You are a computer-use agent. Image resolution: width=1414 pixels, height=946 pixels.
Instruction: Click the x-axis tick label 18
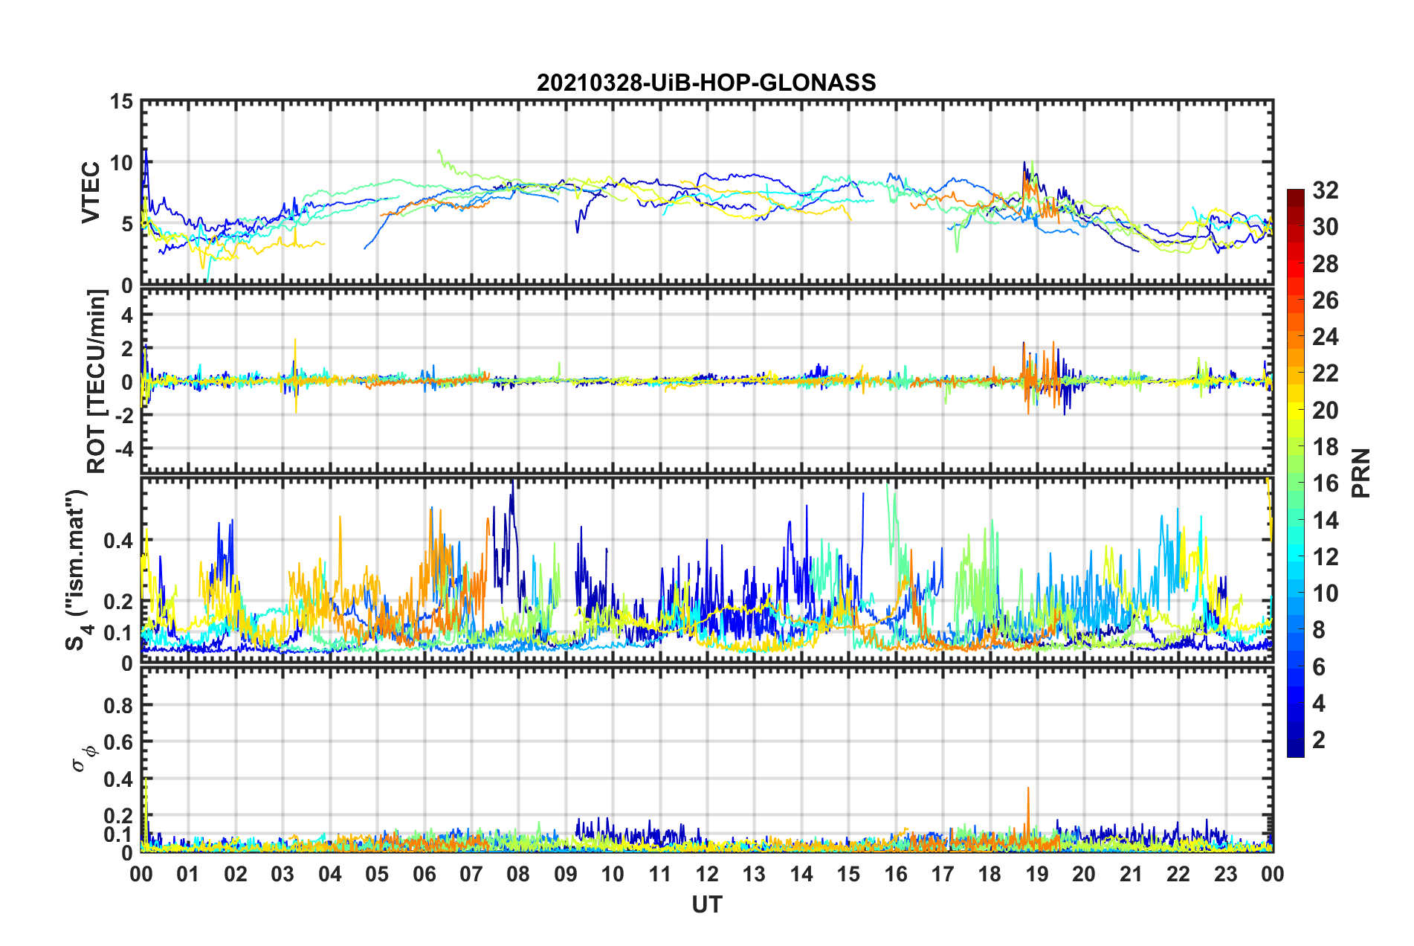pos(990,874)
